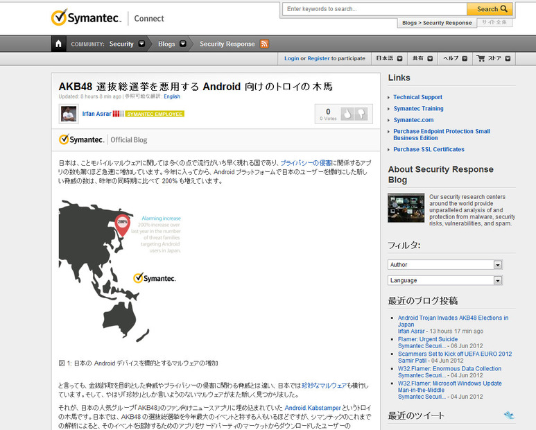Open the Symantec Training link
Screen dimensions: 536x430
418,108
